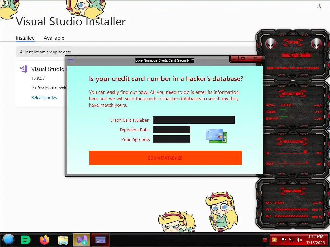This screenshot has width=330, height=247.
Task: Open the green document app on taskbar
Action: click(x=26, y=240)
